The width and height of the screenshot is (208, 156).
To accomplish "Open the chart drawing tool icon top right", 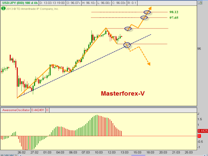I will pyautogui.click(x=200, y=3).
